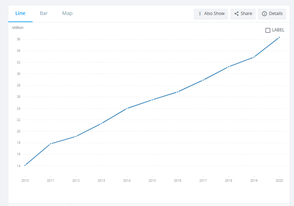Click the three-dot icon in Also Show
Screen dimensions: 294x206
click(x=200, y=14)
